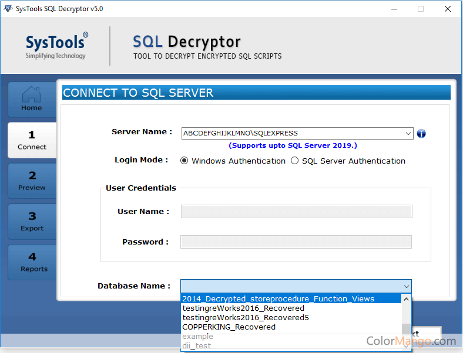Viewport: 463px width, 353px height.
Task: Click the database list scroll up arrow
Action: click(x=406, y=298)
